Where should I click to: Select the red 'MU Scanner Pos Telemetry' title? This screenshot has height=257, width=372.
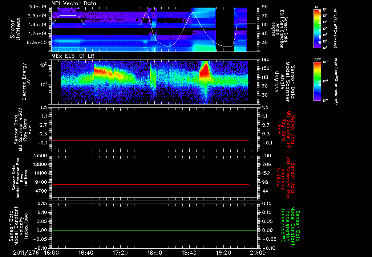286,178
